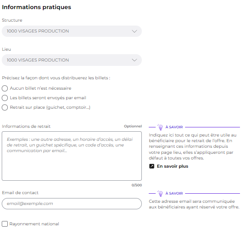Click the Rayonnement national label text
This screenshot has width=243, height=234.
(x=34, y=224)
